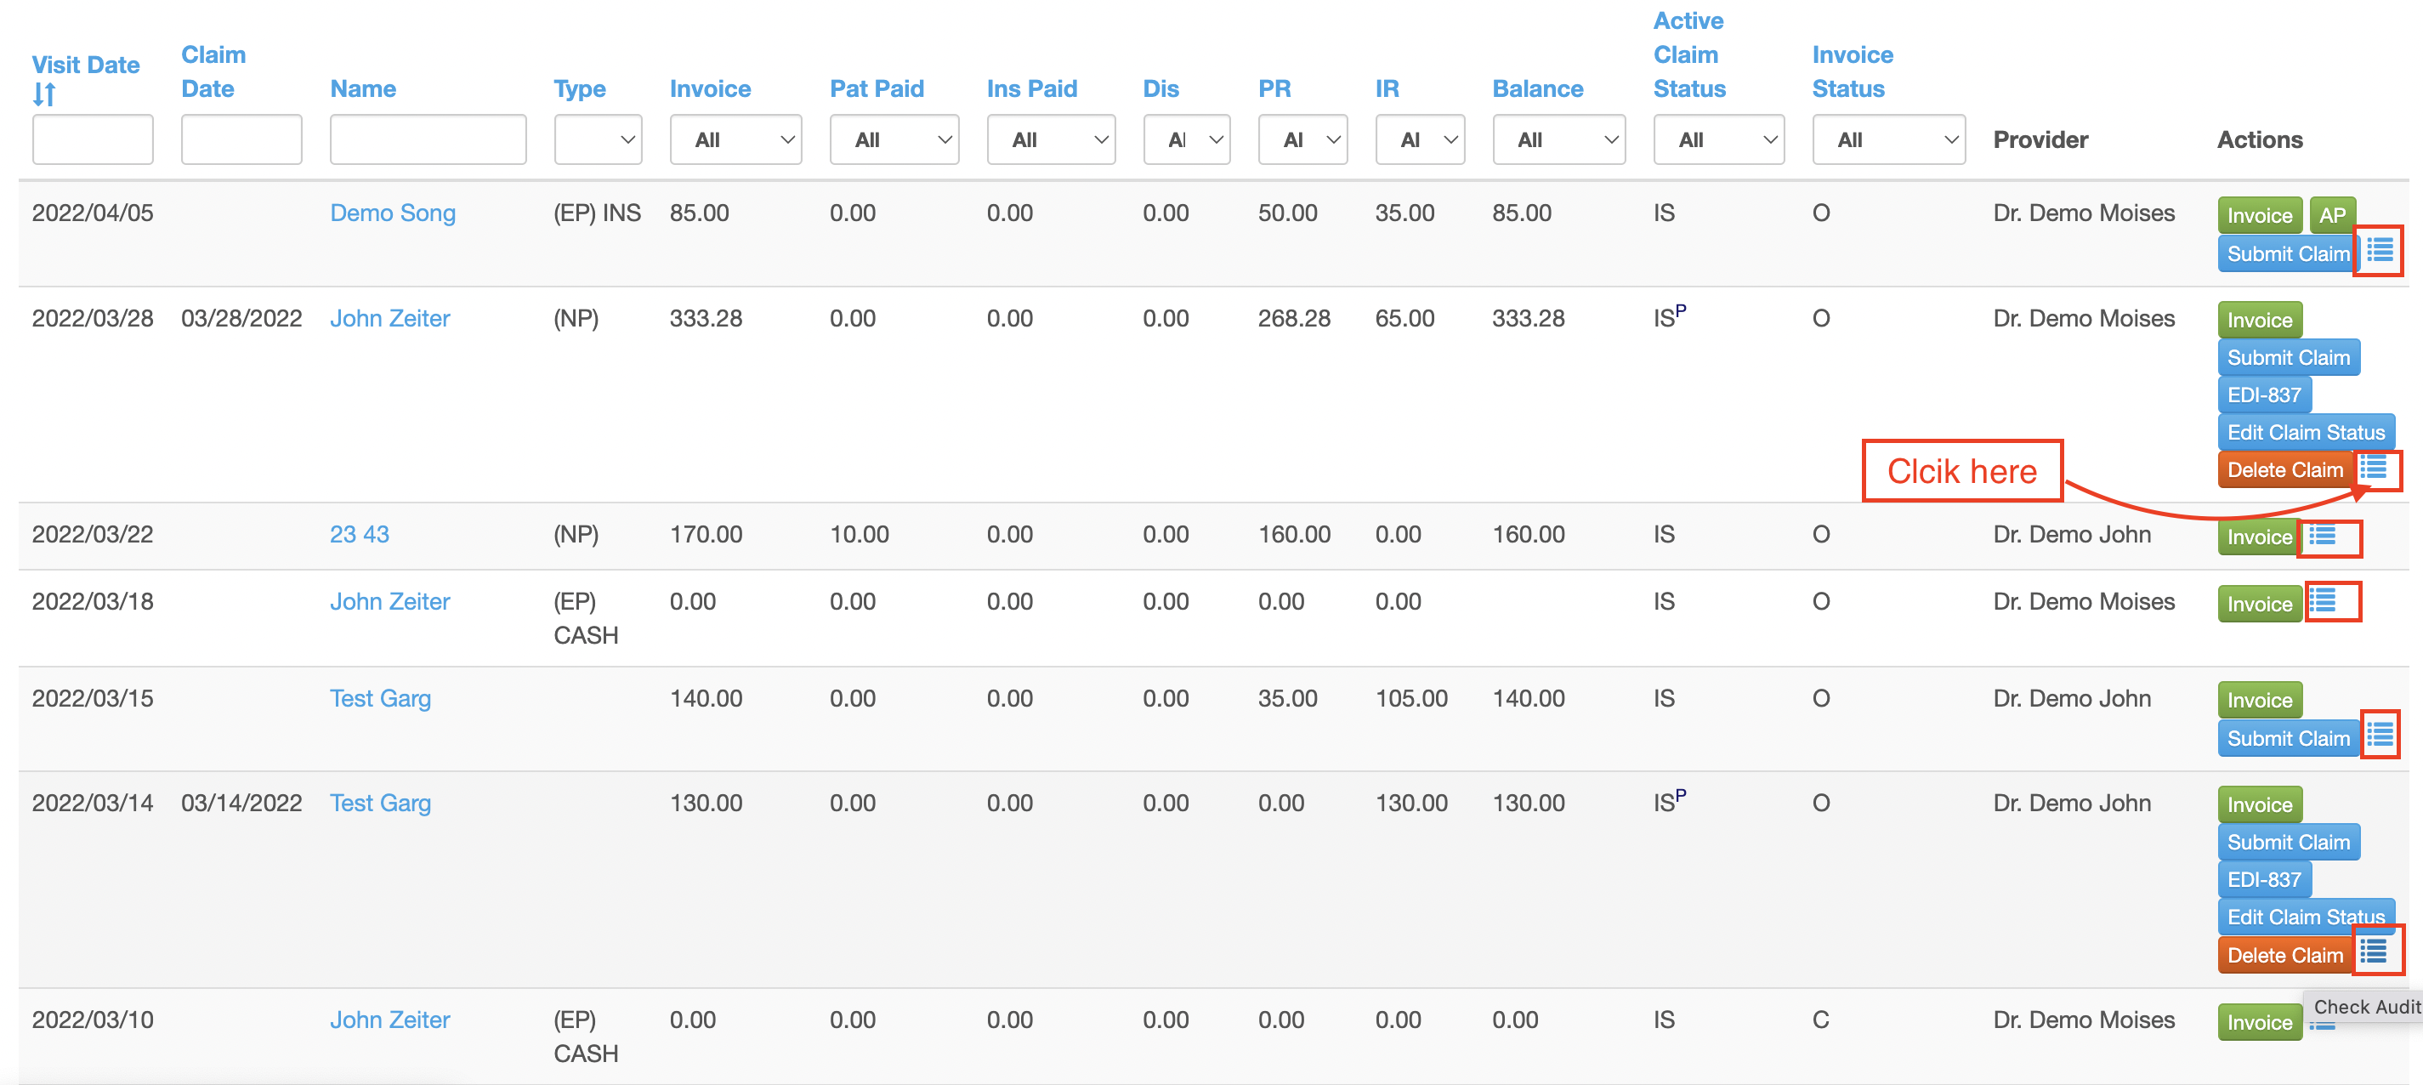The height and width of the screenshot is (1085, 2423).
Task: Open the Invoice Status filter dropdown
Action: 1889,139
